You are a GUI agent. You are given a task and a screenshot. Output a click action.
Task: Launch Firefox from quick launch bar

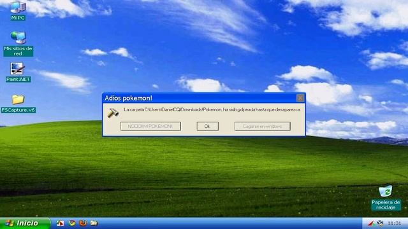pyautogui.click(x=83, y=223)
